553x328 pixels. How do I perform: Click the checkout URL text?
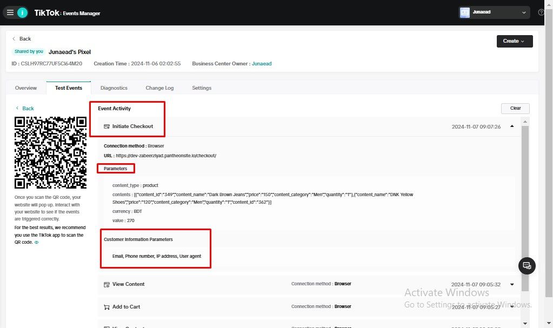point(166,156)
